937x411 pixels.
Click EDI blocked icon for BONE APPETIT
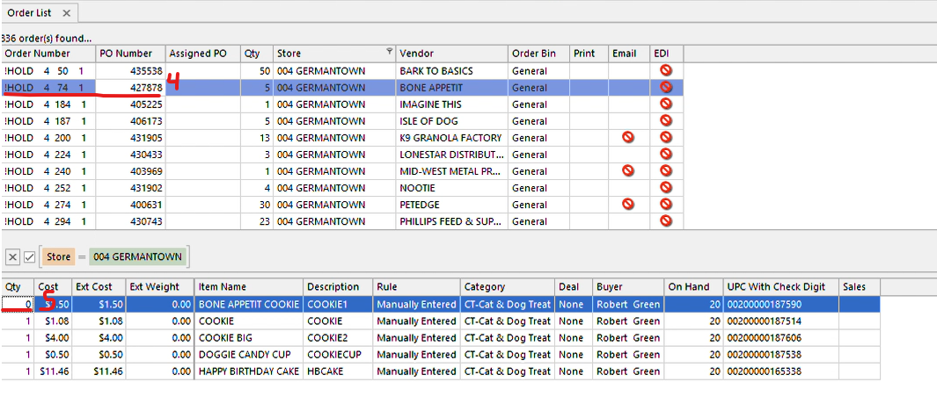[x=666, y=87]
